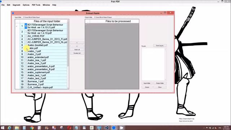Select row 'Arabic_koe_2.pdf'
The image size is (231, 130).
[43, 63]
